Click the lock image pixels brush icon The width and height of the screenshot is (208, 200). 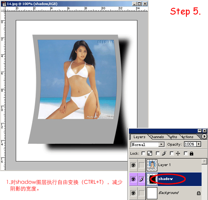click(x=164, y=153)
